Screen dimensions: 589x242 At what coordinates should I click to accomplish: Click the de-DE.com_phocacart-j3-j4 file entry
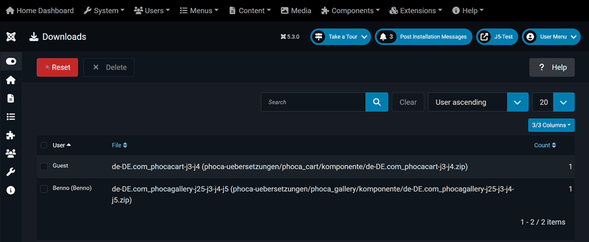pyautogui.click(x=290, y=167)
